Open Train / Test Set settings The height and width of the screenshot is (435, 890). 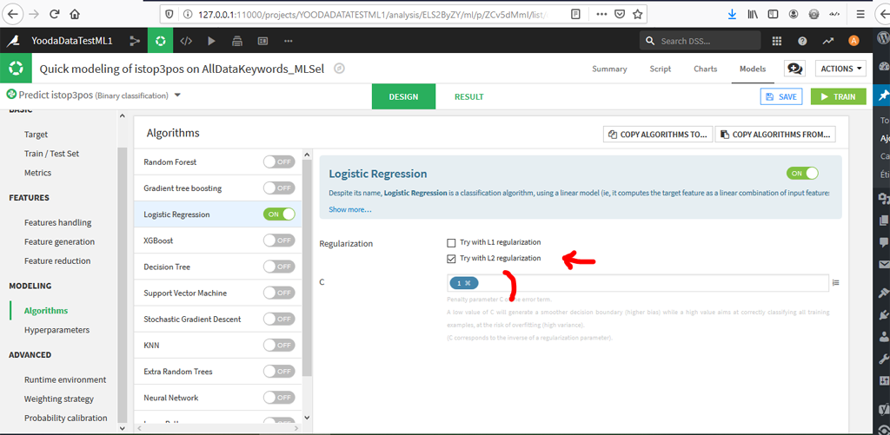click(51, 154)
